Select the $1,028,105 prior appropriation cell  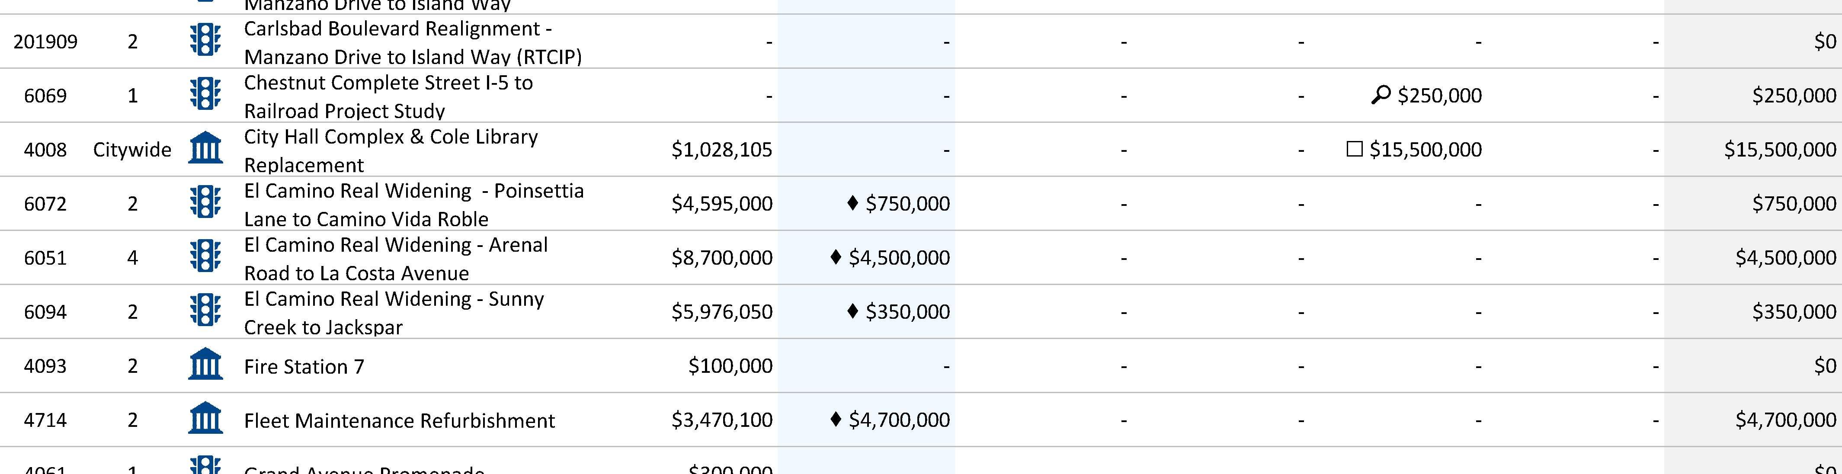[x=721, y=149]
